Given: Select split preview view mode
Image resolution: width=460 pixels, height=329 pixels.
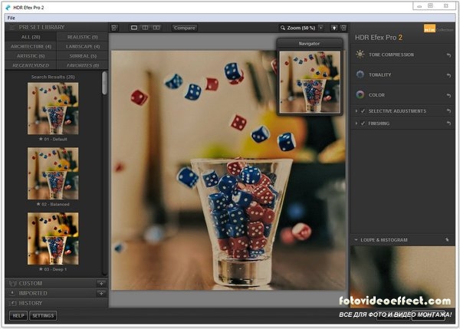Looking at the screenshot, I should click(145, 28).
